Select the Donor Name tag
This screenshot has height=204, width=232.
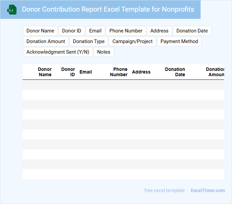[40, 31]
